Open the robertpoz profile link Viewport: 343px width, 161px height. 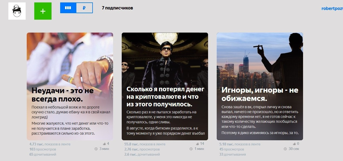(332, 8)
